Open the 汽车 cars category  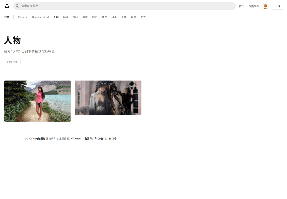143,17
